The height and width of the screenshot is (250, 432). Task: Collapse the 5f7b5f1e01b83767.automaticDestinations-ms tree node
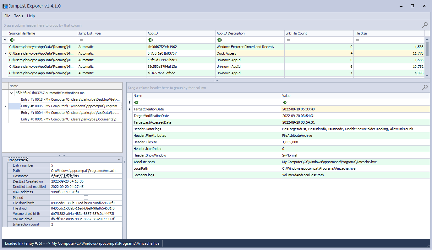[12, 93]
